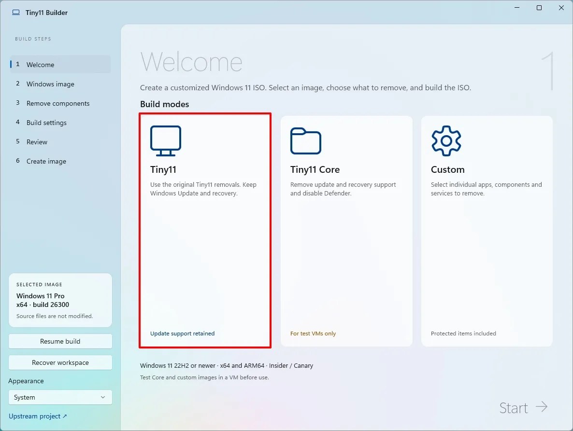This screenshot has width=573, height=431.
Task: Click 'Source files are not modified.' text
Action: coord(55,316)
